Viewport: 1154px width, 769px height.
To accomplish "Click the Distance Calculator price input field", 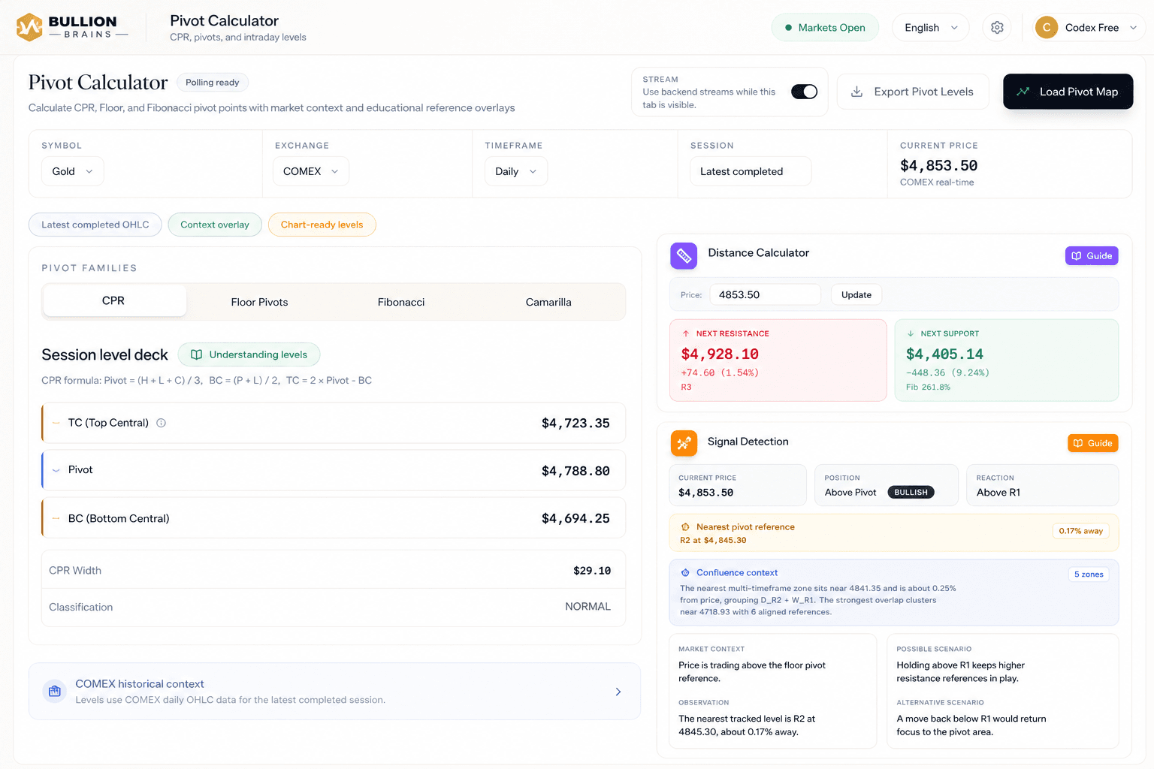I will (x=765, y=294).
